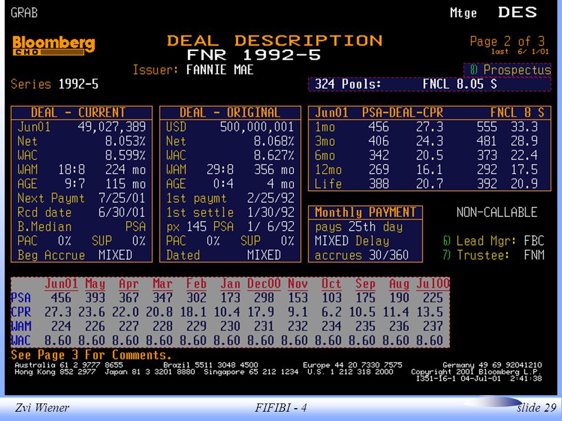
Task: Click the GRAB label
Action: (24, 13)
